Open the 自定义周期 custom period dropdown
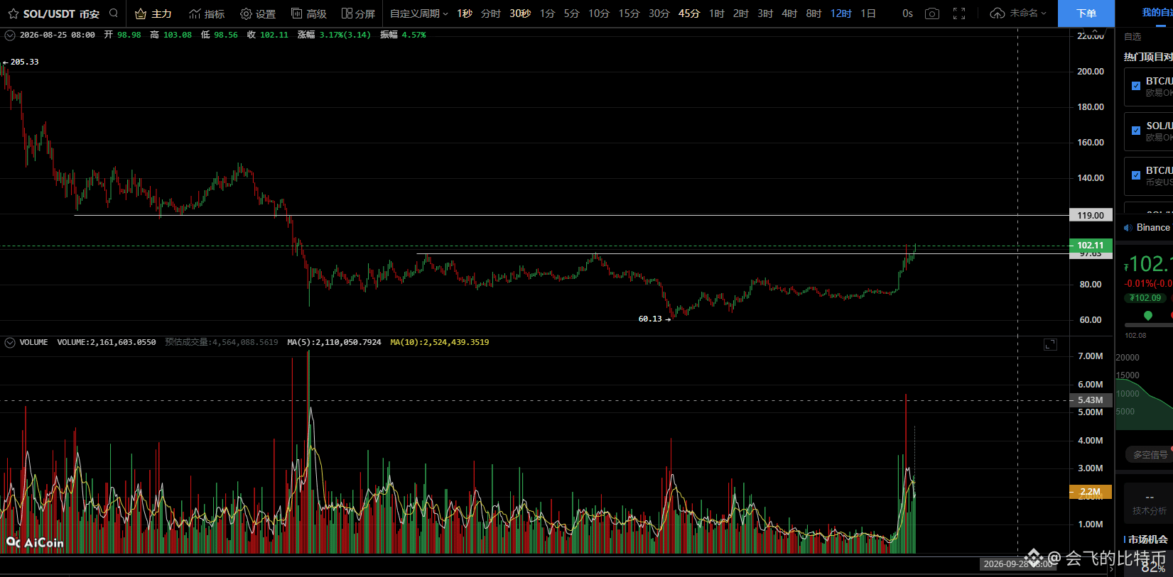The height and width of the screenshot is (577, 1173). coord(418,13)
